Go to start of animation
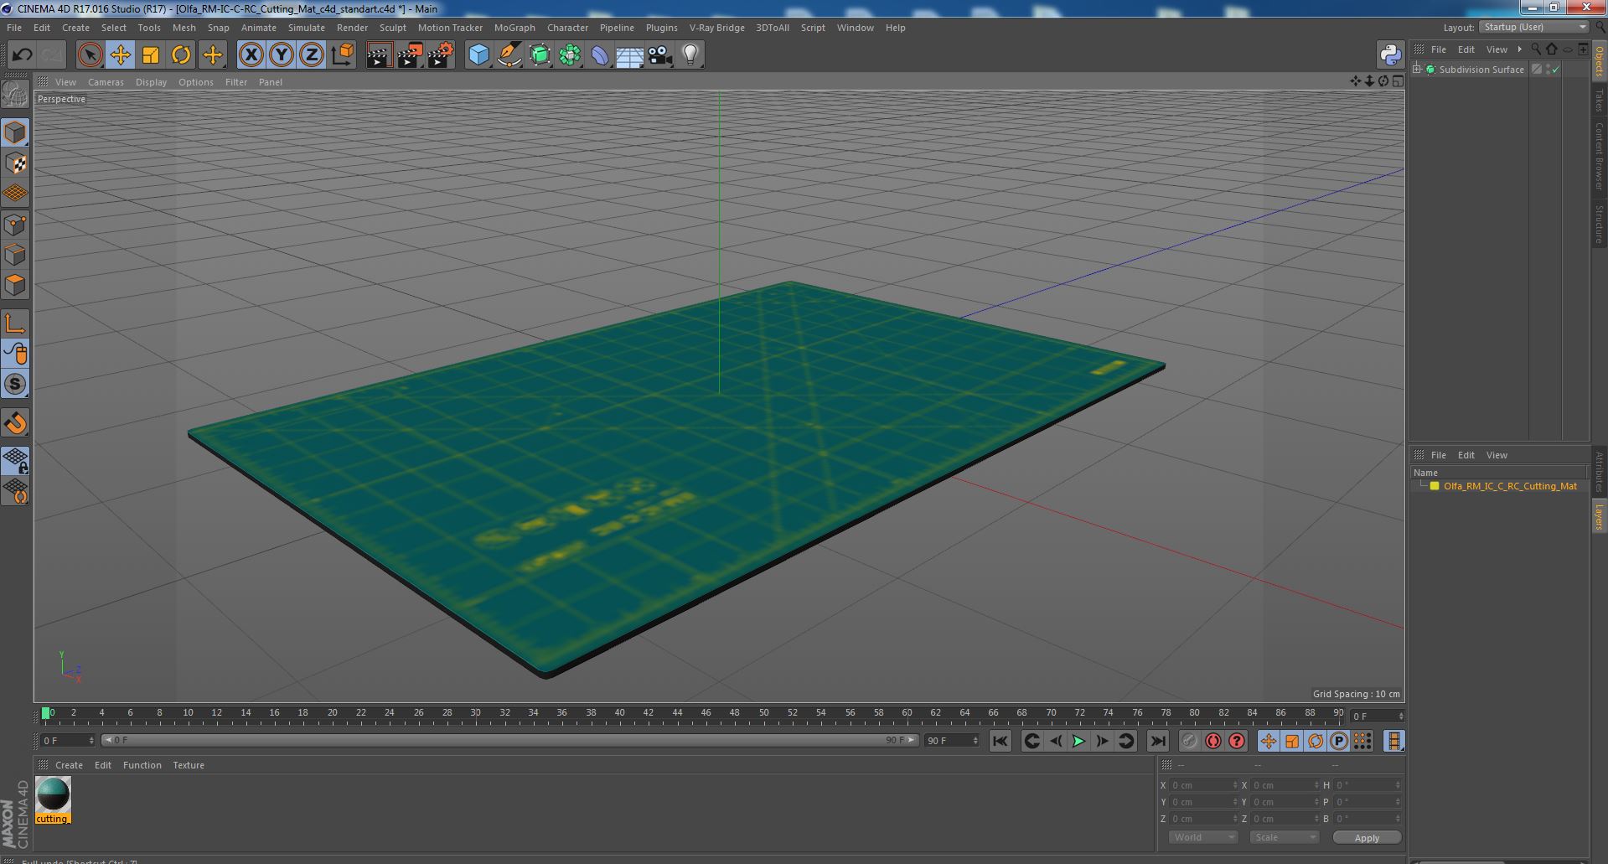This screenshot has width=1608, height=864. tap(1000, 741)
